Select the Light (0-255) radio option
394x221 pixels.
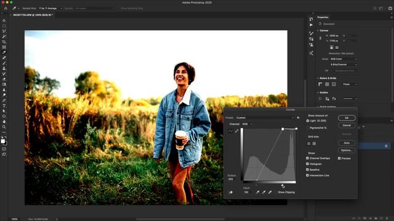[x=308, y=121]
